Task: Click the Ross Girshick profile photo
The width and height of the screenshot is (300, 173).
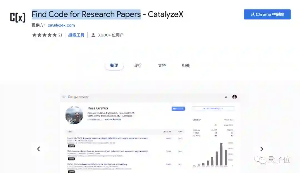Action: [74, 115]
